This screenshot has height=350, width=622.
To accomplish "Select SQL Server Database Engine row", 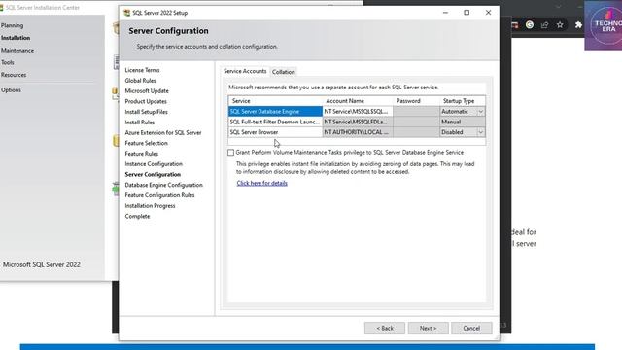I will click(275, 112).
